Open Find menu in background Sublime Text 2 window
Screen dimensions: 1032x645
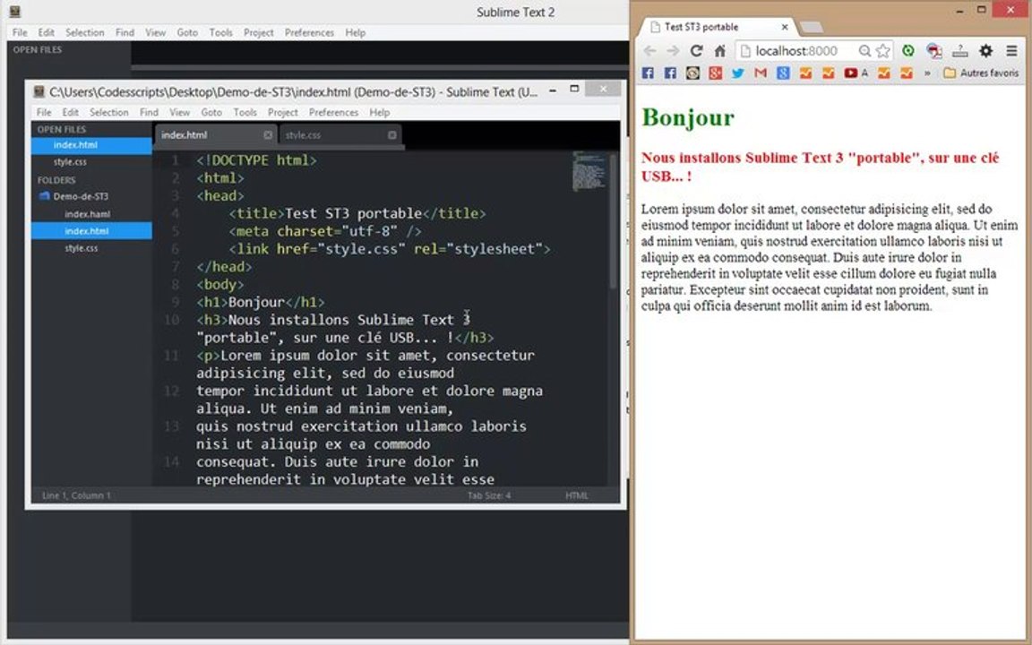[x=125, y=32]
